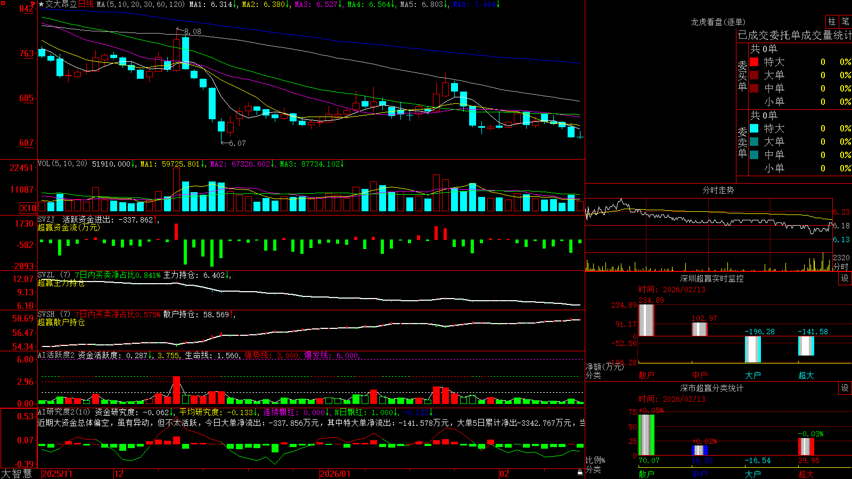
Task: Click the MA2: 6.380 value
Action: coord(264,4)
